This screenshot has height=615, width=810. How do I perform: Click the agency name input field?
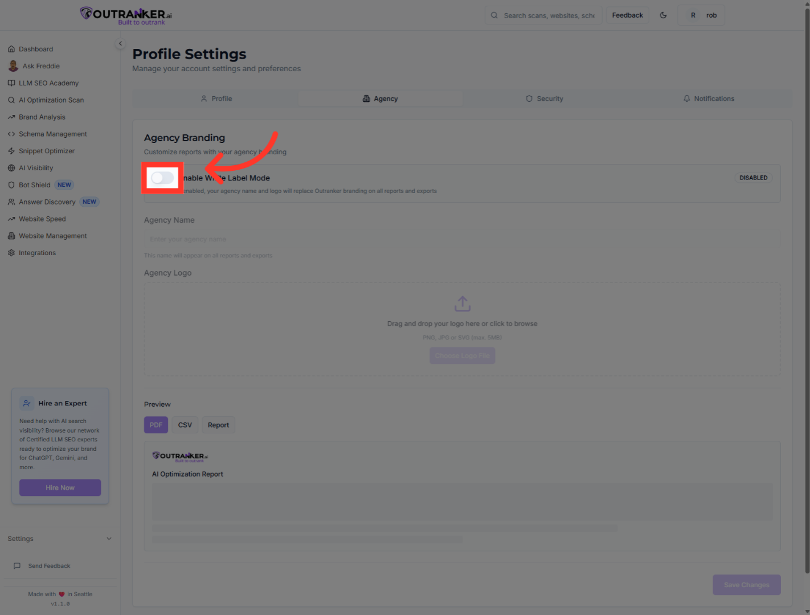point(462,239)
